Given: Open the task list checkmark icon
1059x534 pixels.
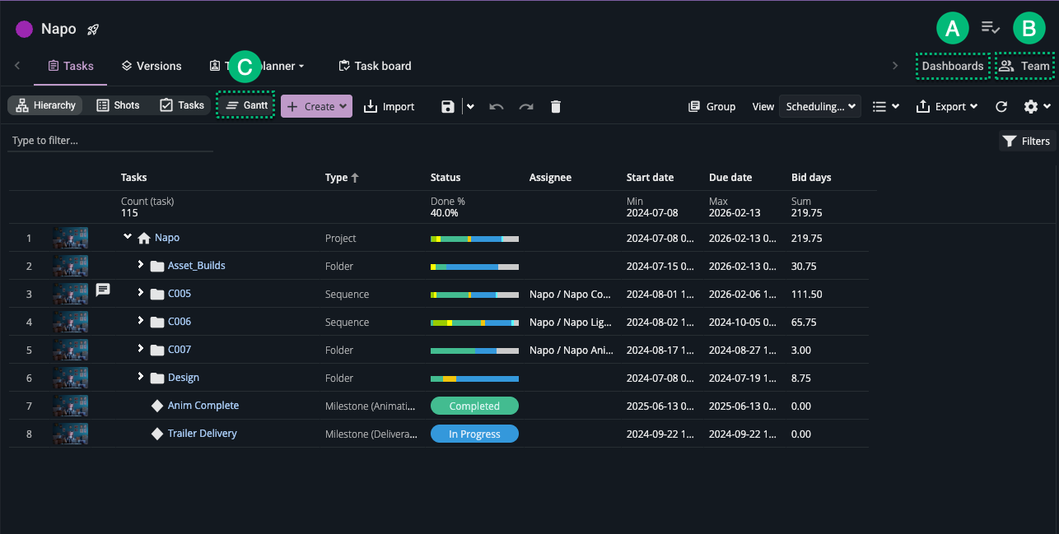Looking at the screenshot, I should pos(991,28).
